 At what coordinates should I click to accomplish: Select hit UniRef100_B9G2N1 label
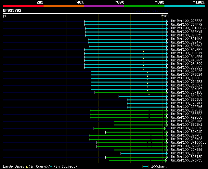pos(187,125)
